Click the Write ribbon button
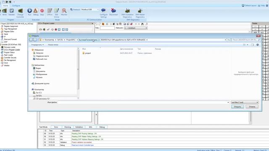The width and height of the screenshot is (269, 151). coord(5,12)
